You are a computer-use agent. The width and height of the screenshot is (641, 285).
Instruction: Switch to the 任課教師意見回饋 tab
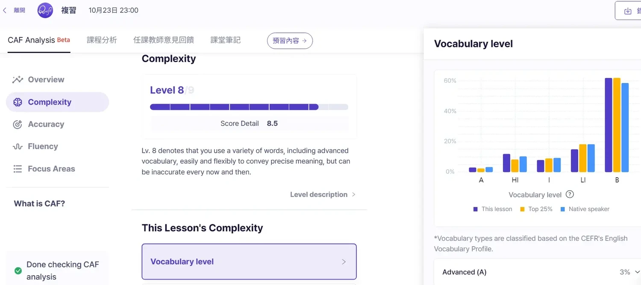pyautogui.click(x=163, y=40)
